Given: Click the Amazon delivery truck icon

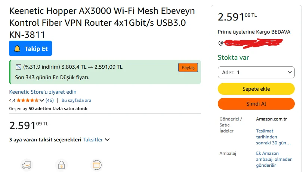Looking at the screenshot, I should point(26,165).
